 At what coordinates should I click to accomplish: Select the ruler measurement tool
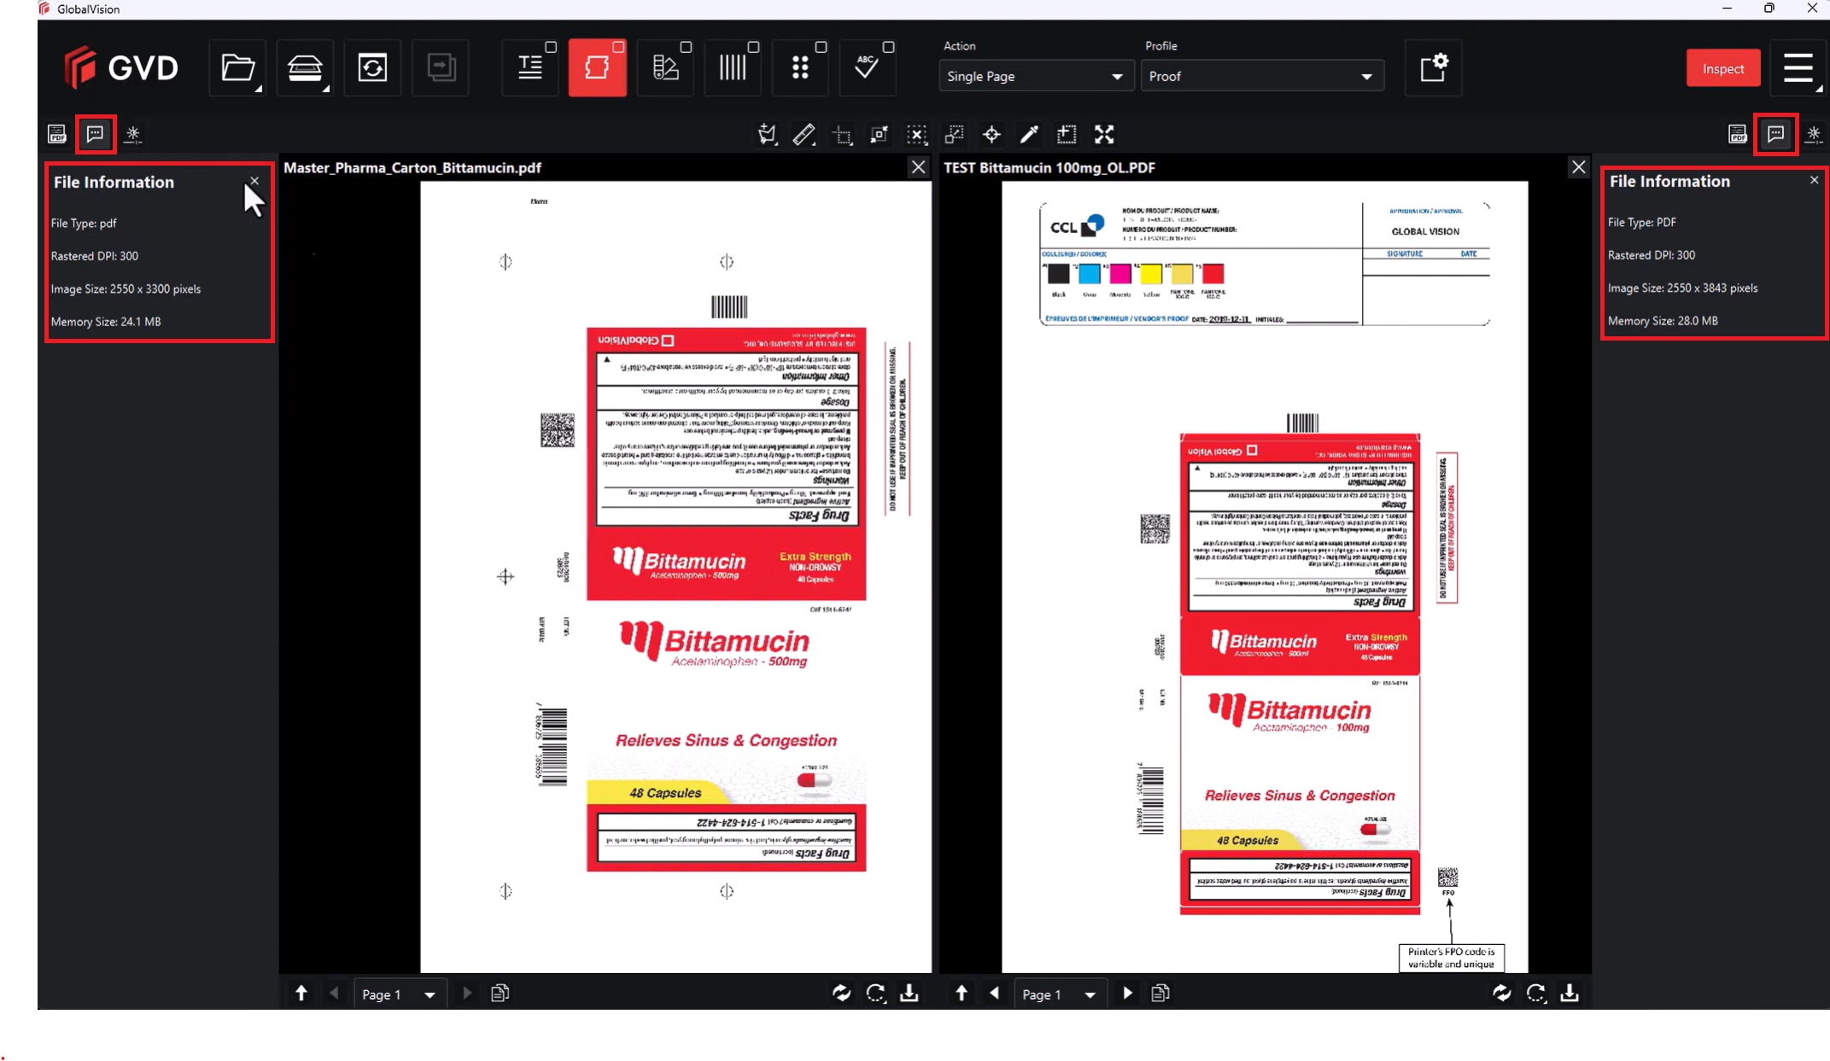pos(804,134)
